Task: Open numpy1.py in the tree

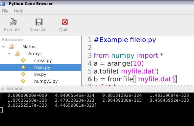Action: (x=46, y=81)
